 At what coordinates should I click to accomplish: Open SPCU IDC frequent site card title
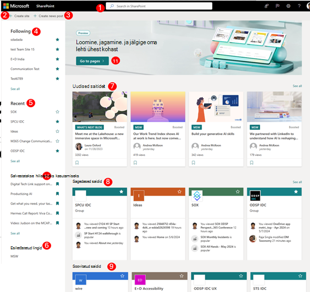(83, 205)
